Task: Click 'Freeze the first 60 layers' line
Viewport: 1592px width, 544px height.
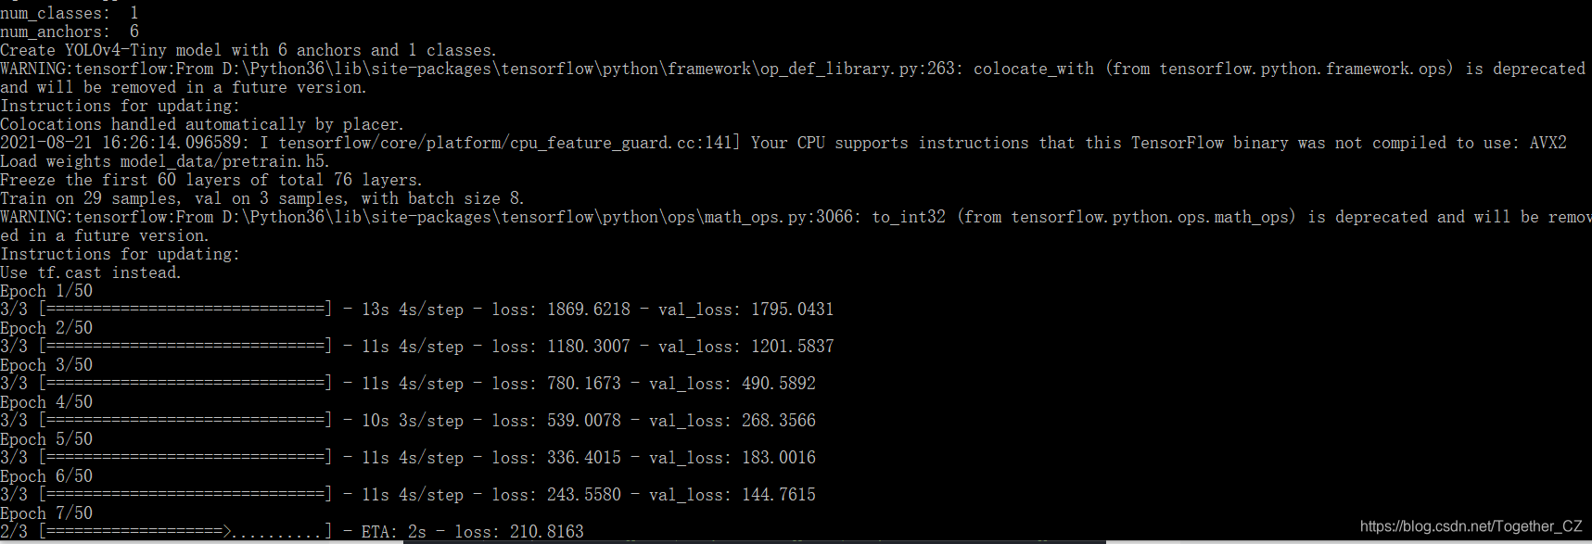Action: click(x=211, y=180)
